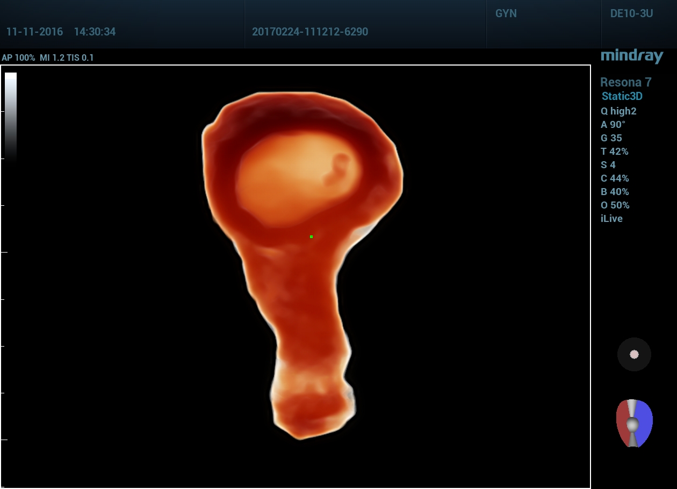Select the Static3D mode label

(622, 97)
